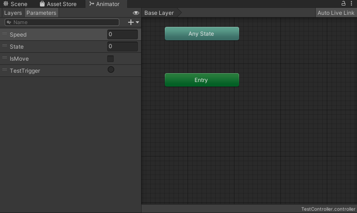The image size is (357, 213).
Task: Select the Parameters tab
Action: pos(41,13)
